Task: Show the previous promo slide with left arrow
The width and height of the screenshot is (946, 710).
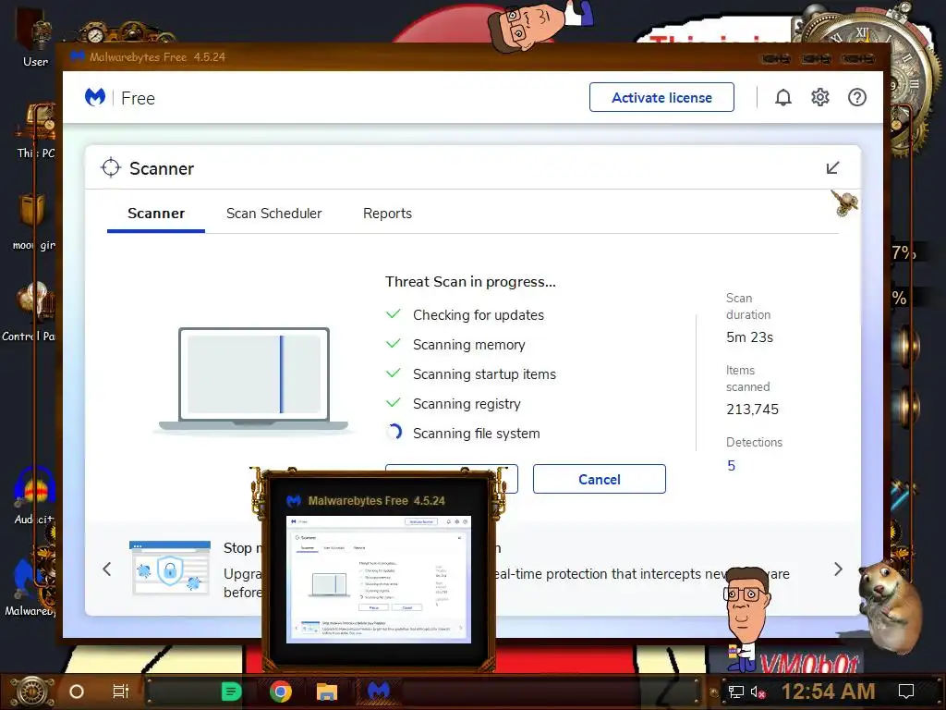Action: (x=107, y=569)
